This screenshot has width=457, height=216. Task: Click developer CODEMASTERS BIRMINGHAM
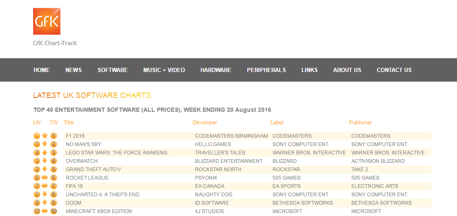pos(231,136)
